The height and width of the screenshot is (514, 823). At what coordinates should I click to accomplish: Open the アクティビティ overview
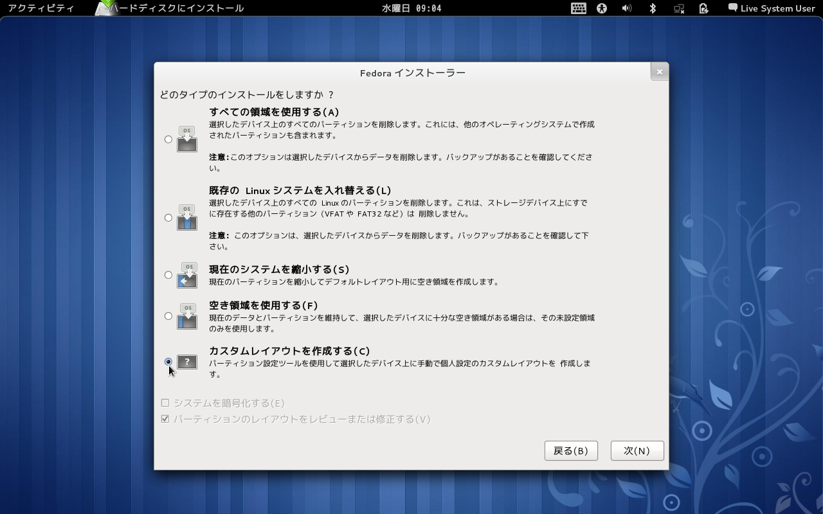click(41, 8)
